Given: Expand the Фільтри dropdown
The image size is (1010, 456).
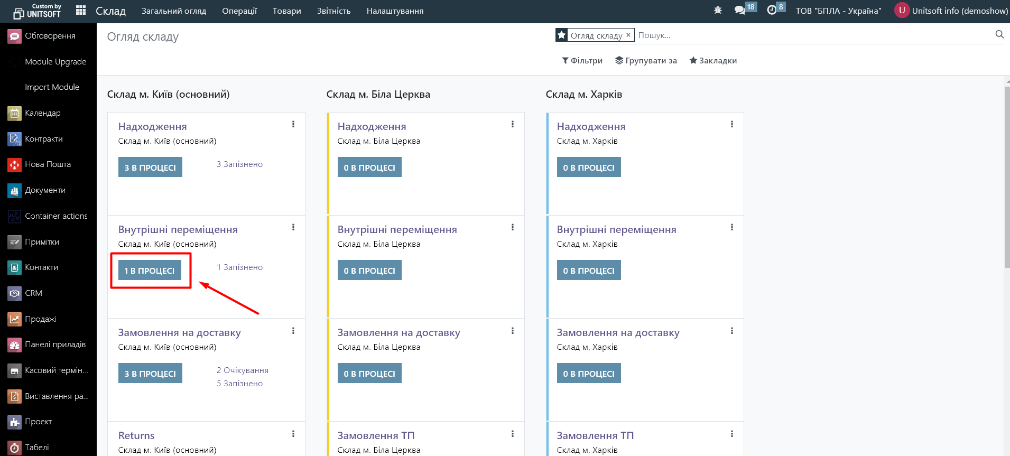Looking at the screenshot, I should 582,61.
